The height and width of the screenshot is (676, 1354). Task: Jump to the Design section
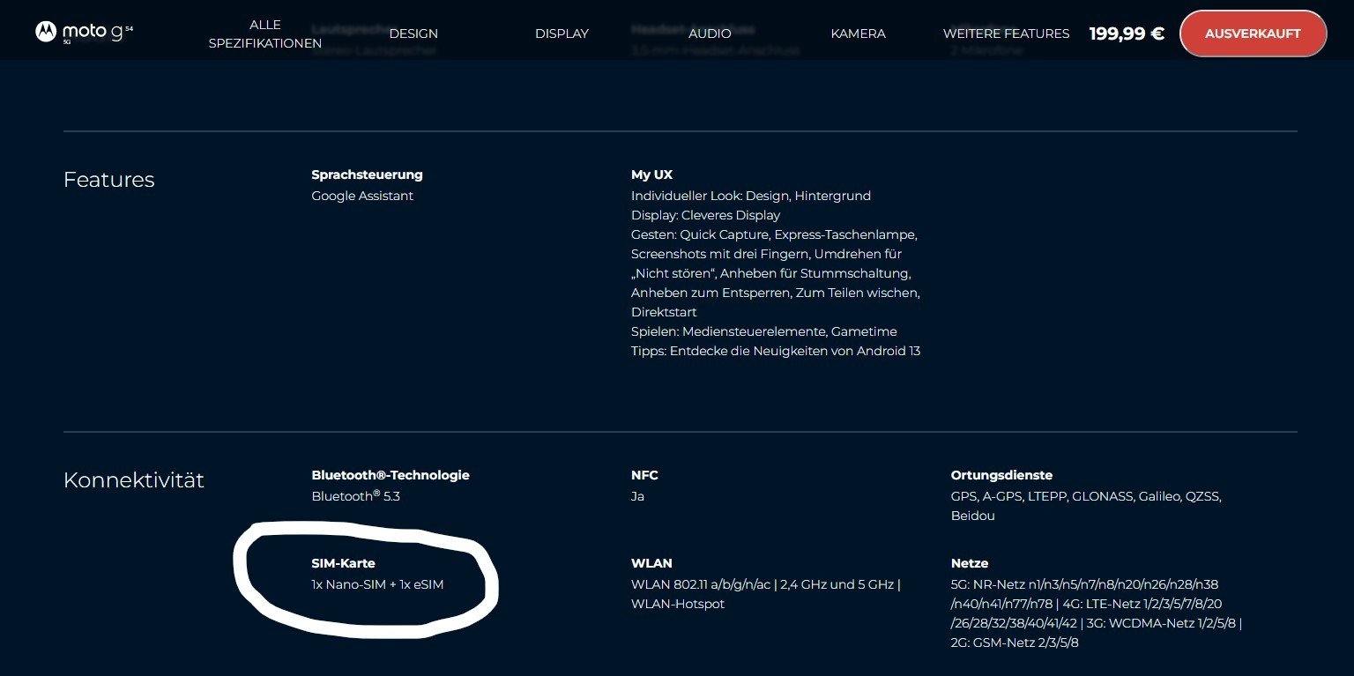tap(413, 33)
